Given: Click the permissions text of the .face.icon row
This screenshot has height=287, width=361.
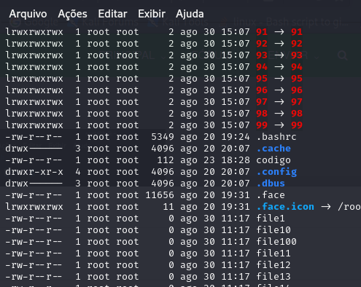Looking at the screenshot, I should 34,207.
